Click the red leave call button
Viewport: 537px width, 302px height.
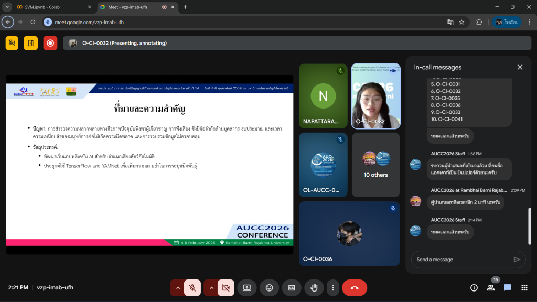pyautogui.click(x=355, y=287)
